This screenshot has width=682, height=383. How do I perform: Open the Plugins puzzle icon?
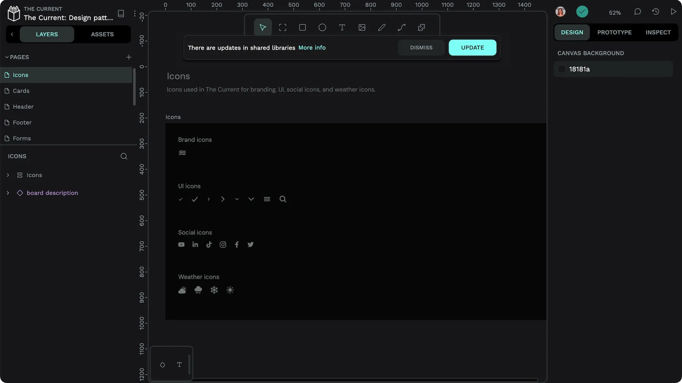point(421,27)
